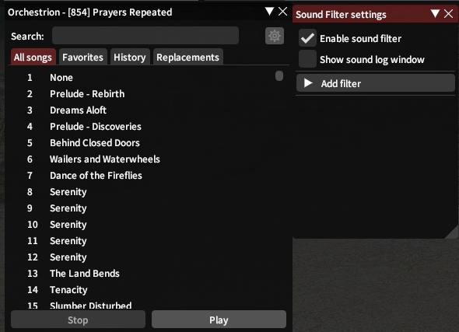Select song Prelude - Rebirth

pyautogui.click(x=87, y=94)
